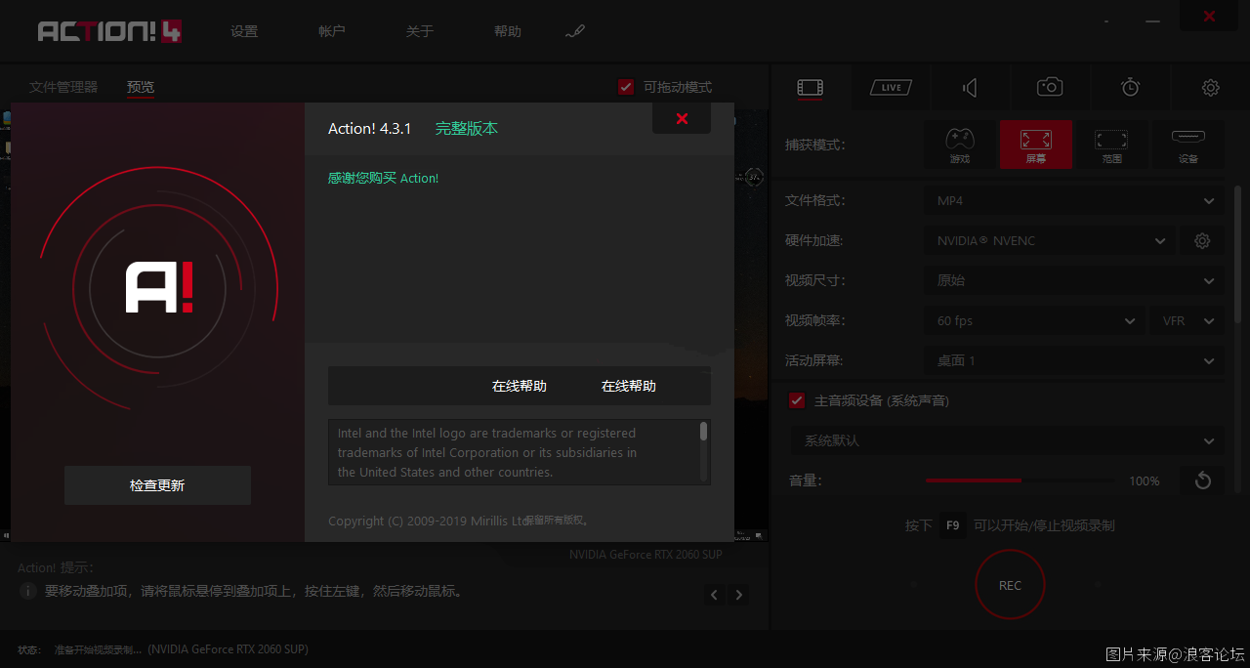The image size is (1250, 668).
Task: Select the 屏幕 screen capture mode
Action: tap(1036, 145)
